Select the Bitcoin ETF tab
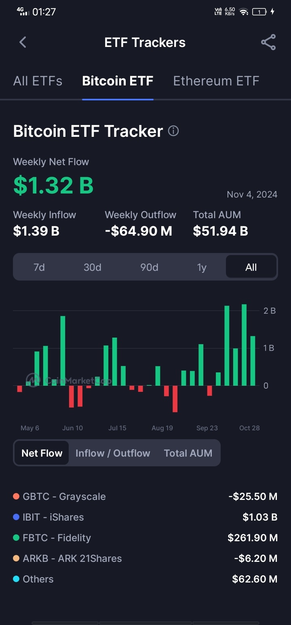The height and width of the screenshot is (625, 291). click(118, 81)
